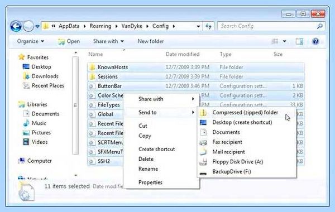Open the address bar history dropdown
Screen dimensions: 335x212
click(198, 26)
